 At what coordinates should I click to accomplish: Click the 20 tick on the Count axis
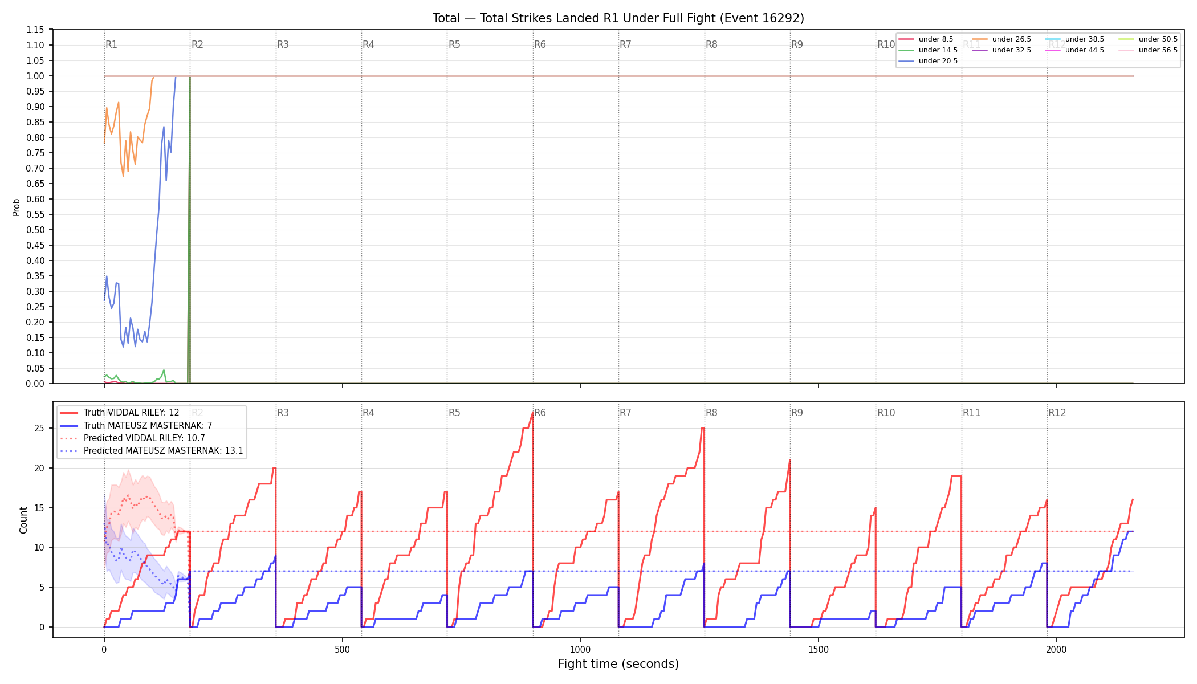point(39,468)
